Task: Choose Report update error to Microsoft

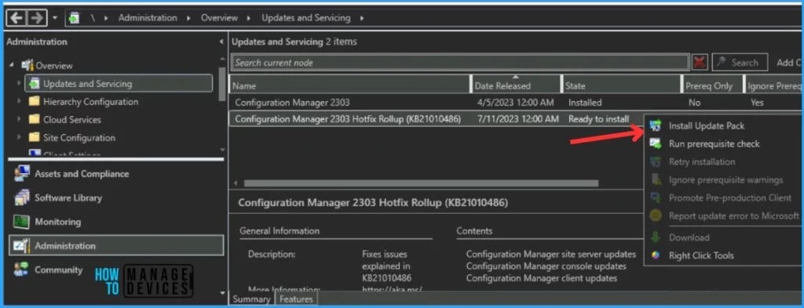Action: (734, 216)
